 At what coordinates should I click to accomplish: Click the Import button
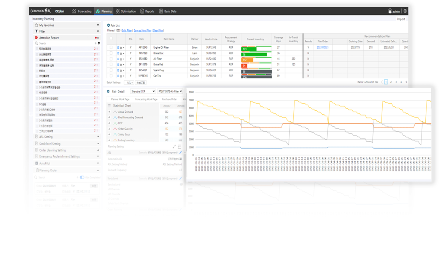click(401, 19)
